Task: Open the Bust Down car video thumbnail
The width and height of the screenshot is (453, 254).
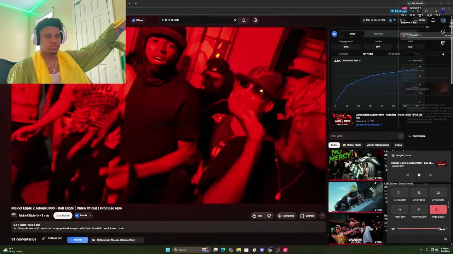Action: pos(355,197)
